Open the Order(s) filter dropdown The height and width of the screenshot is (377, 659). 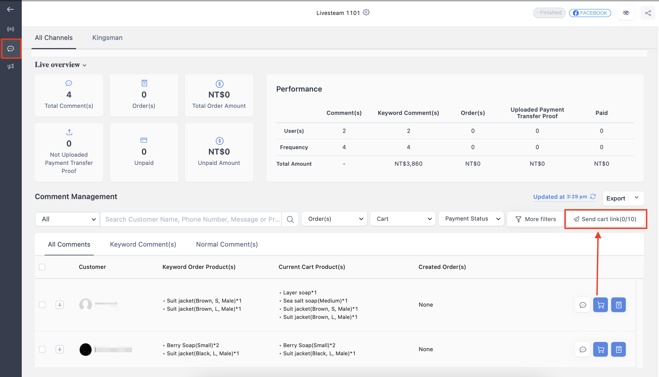click(334, 219)
